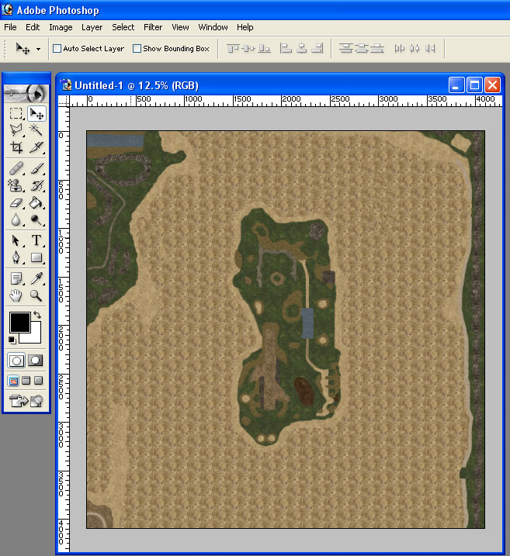The width and height of the screenshot is (510, 556).
Task: Open the Layer menu
Action: [x=92, y=27]
